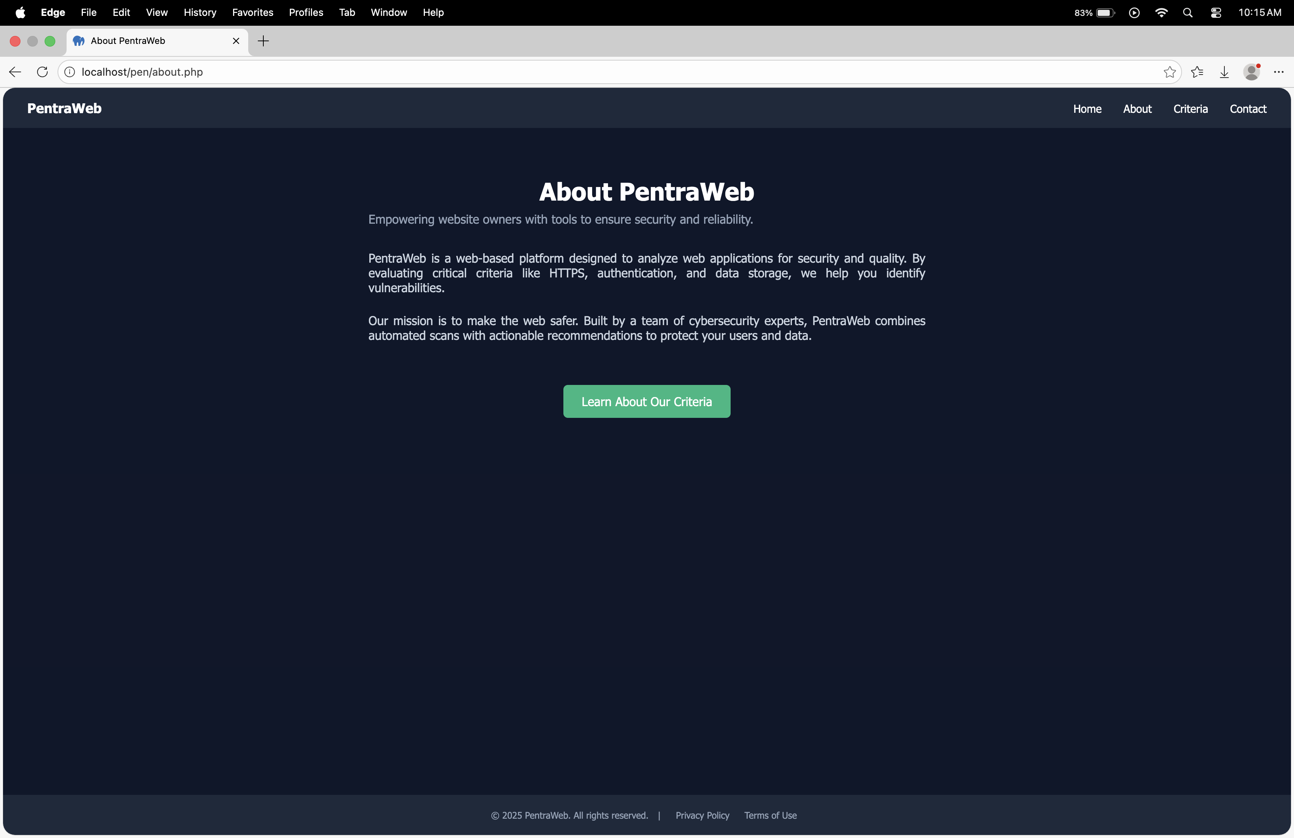
Task: Add page to favorites with star icon
Action: coord(1170,72)
